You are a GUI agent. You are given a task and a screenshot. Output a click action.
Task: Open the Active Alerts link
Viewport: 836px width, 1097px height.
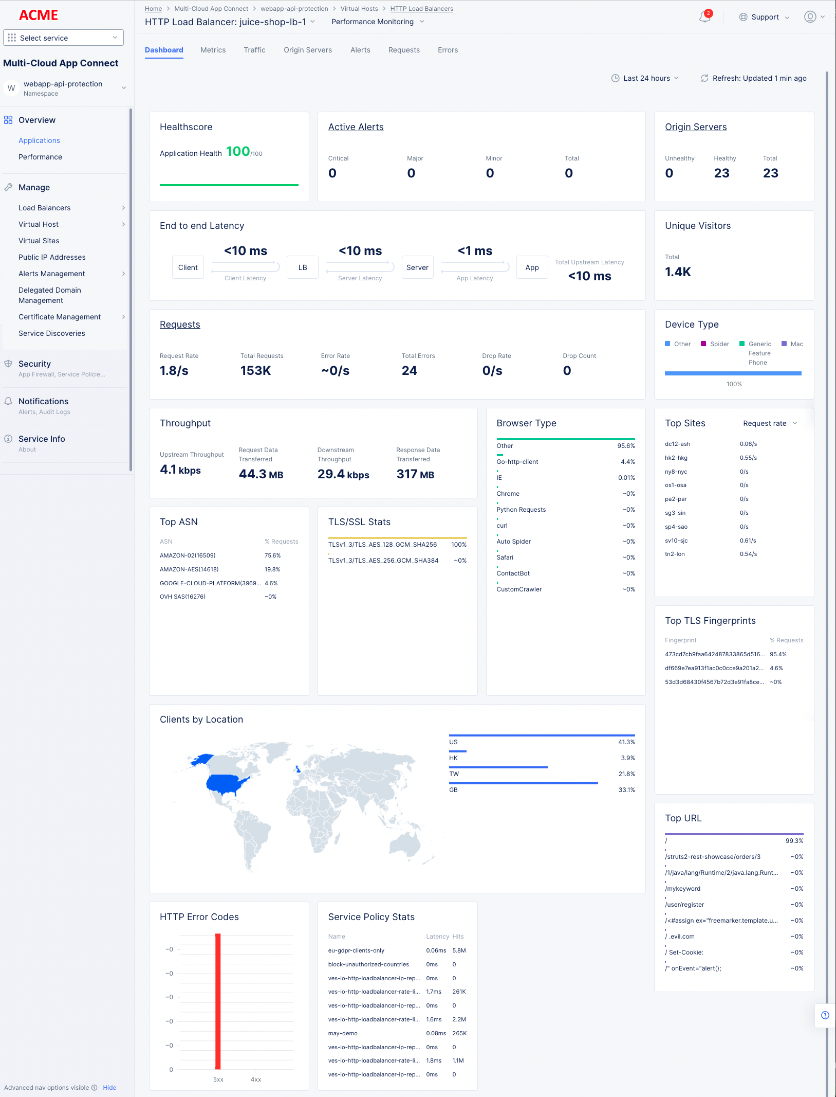356,127
